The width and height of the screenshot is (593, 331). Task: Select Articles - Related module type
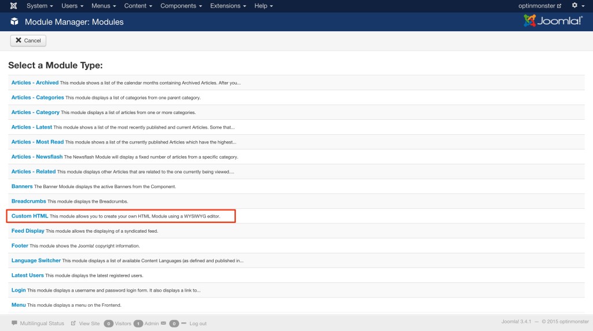tap(33, 171)
